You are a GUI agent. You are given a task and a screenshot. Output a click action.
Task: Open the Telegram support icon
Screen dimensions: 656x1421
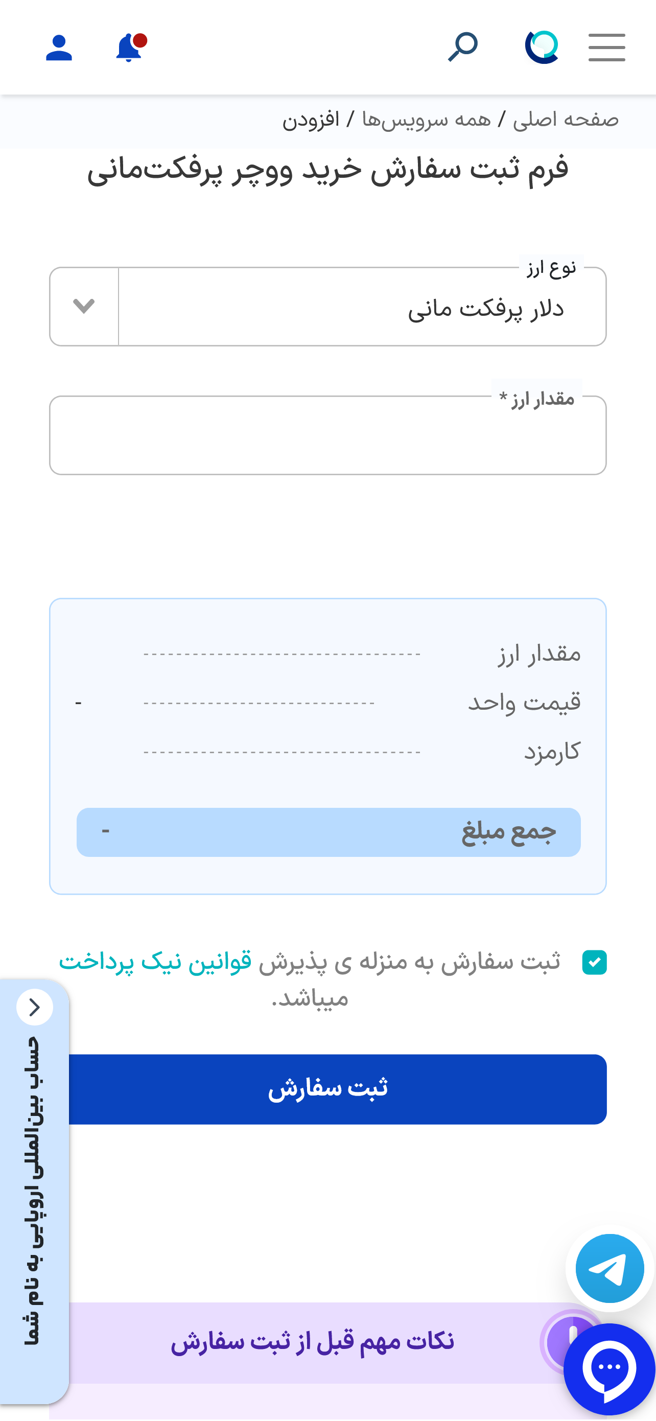tap(610, 1268)
